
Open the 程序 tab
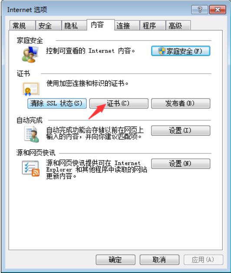pos(152,26)
